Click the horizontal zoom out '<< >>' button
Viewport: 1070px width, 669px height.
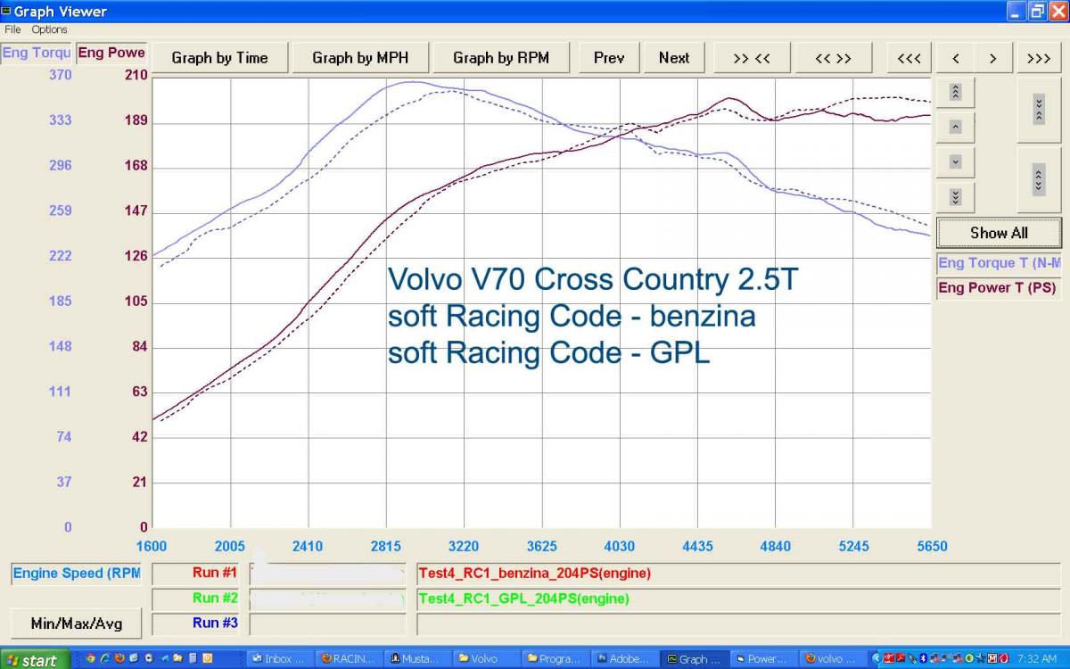(x=834, y=58)
